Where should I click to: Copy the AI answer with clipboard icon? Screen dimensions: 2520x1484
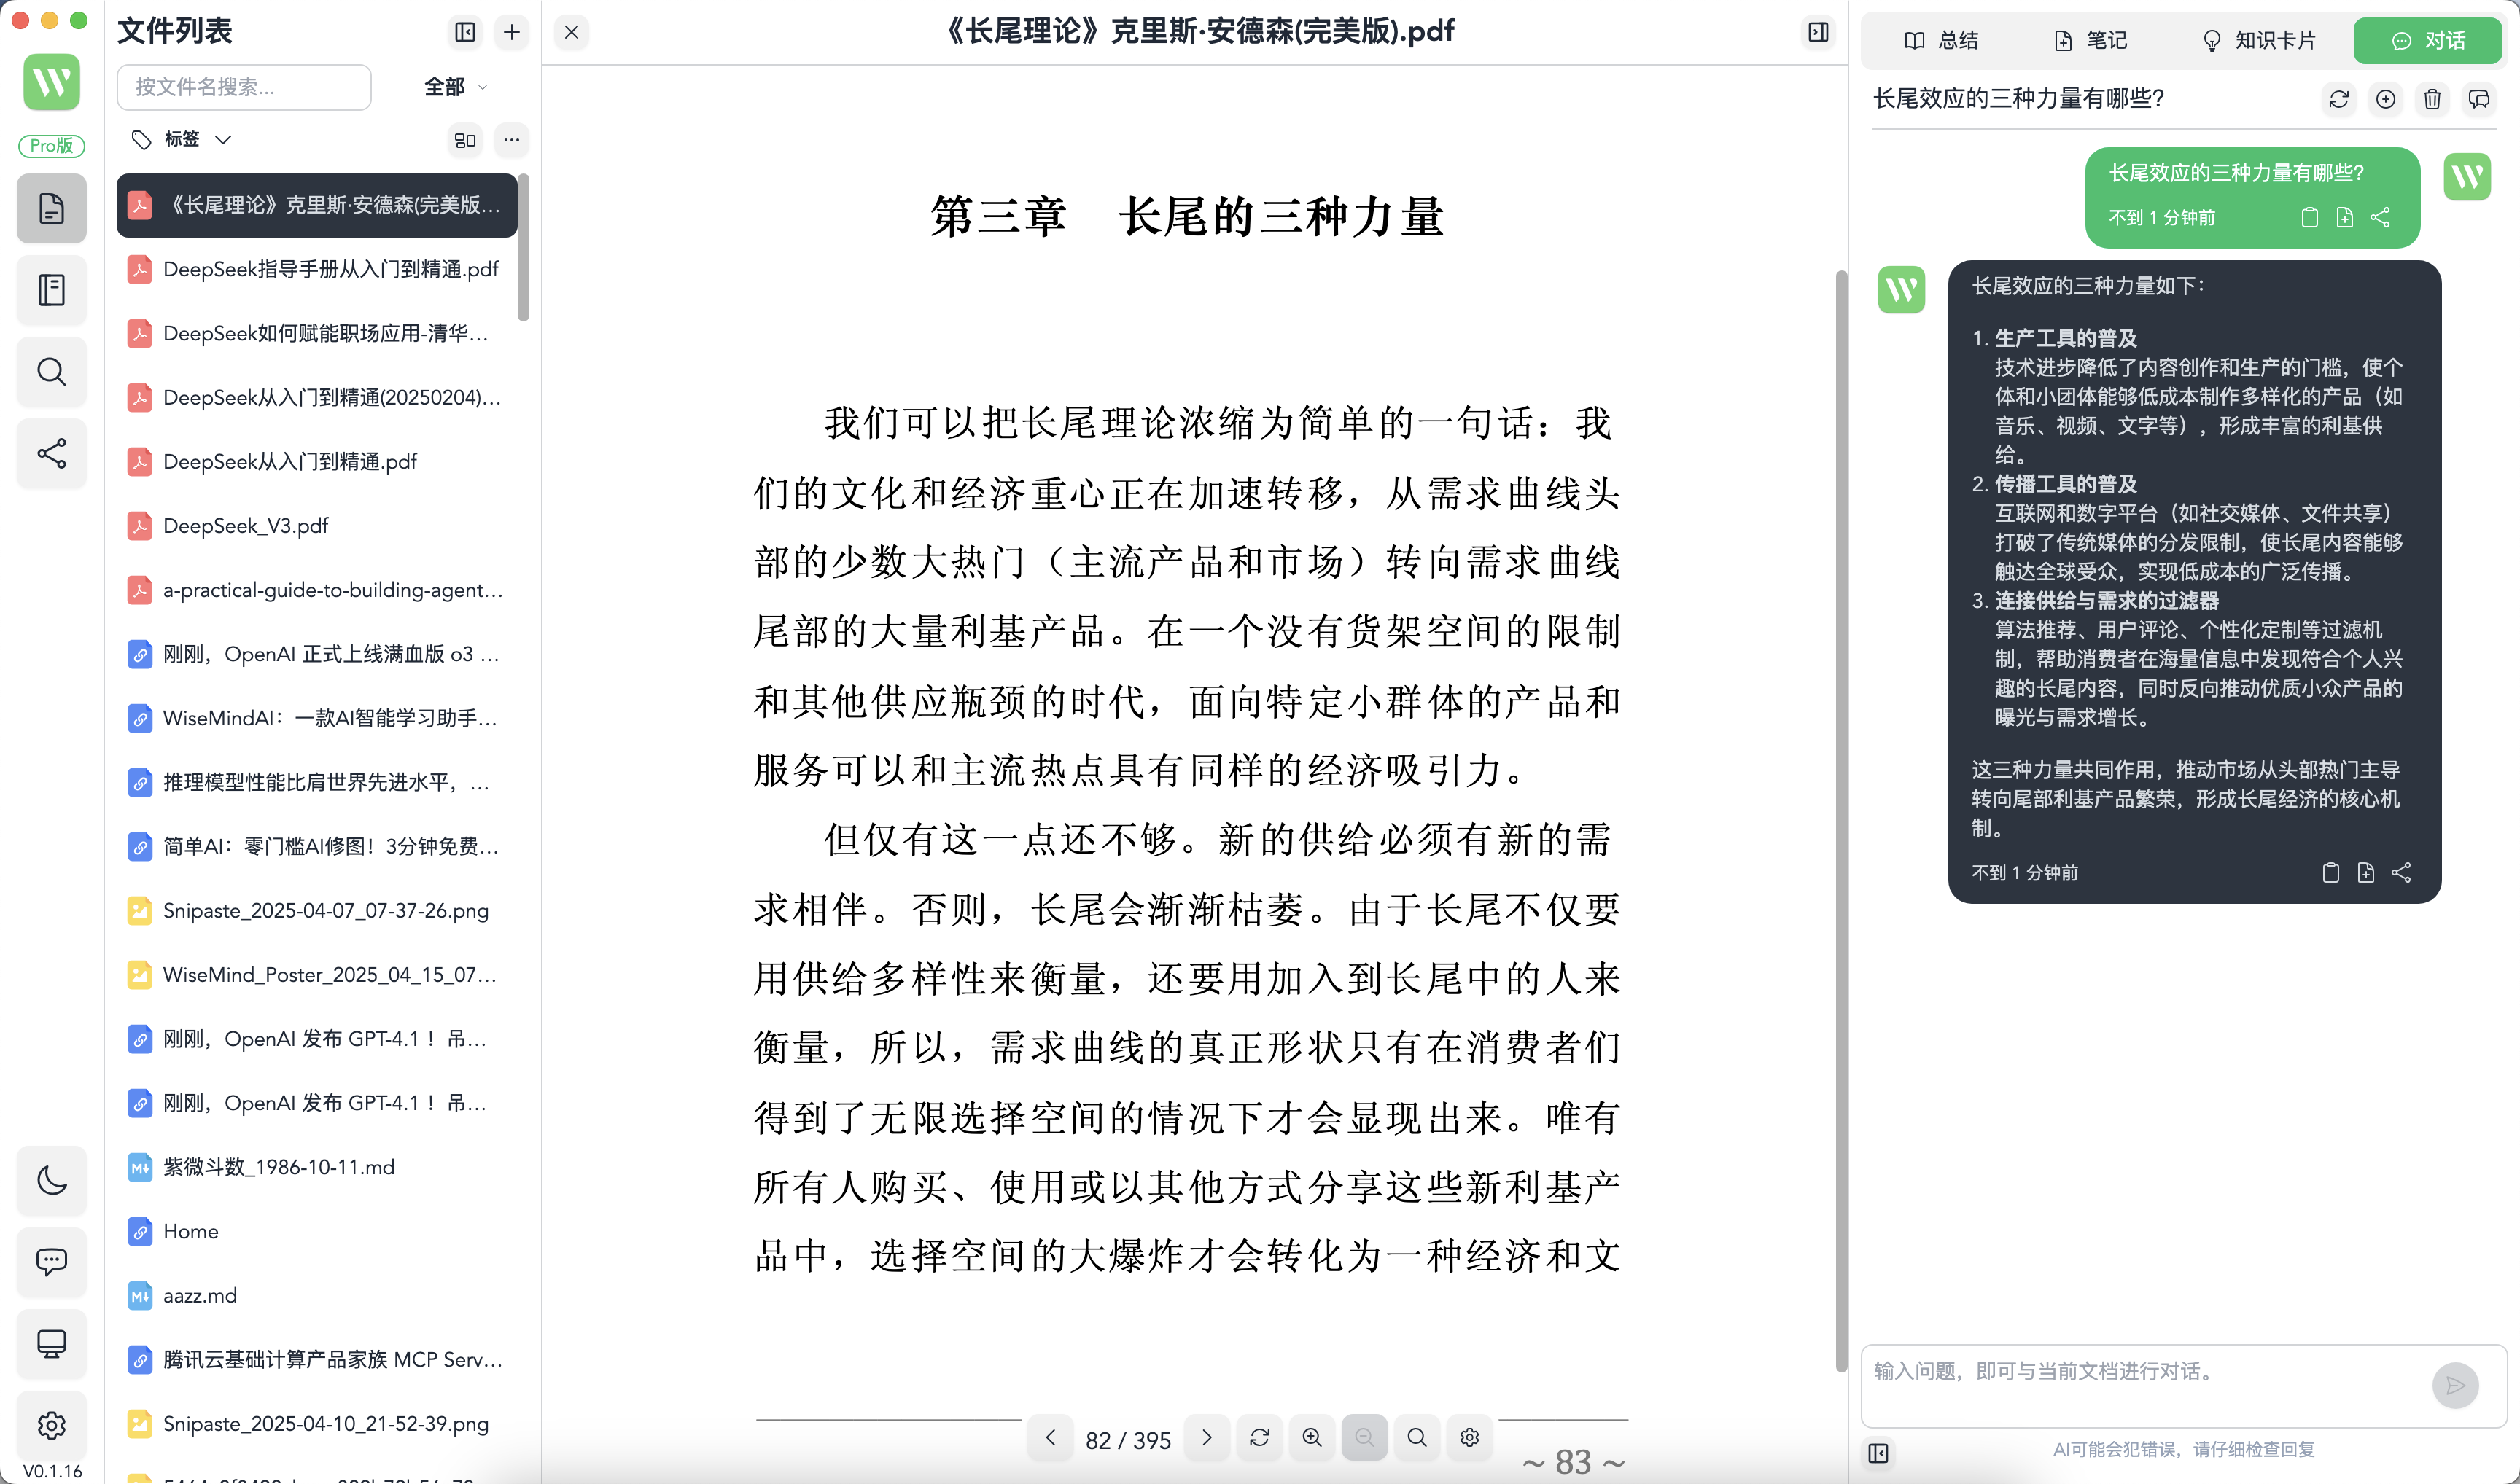(2330, 872)
